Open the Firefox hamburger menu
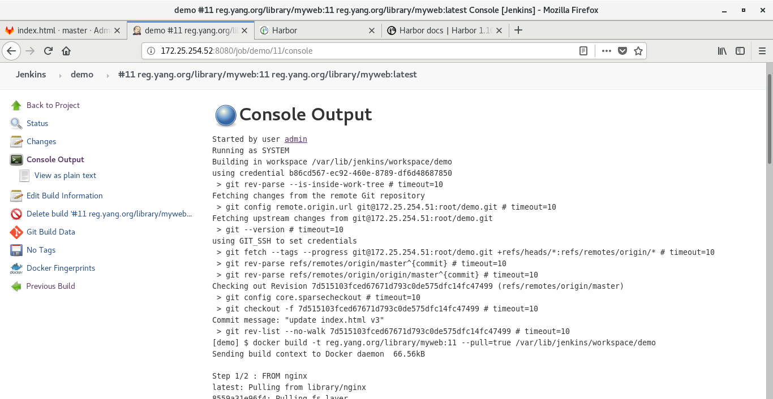This screenshot has width=773, height=399. 762,51
